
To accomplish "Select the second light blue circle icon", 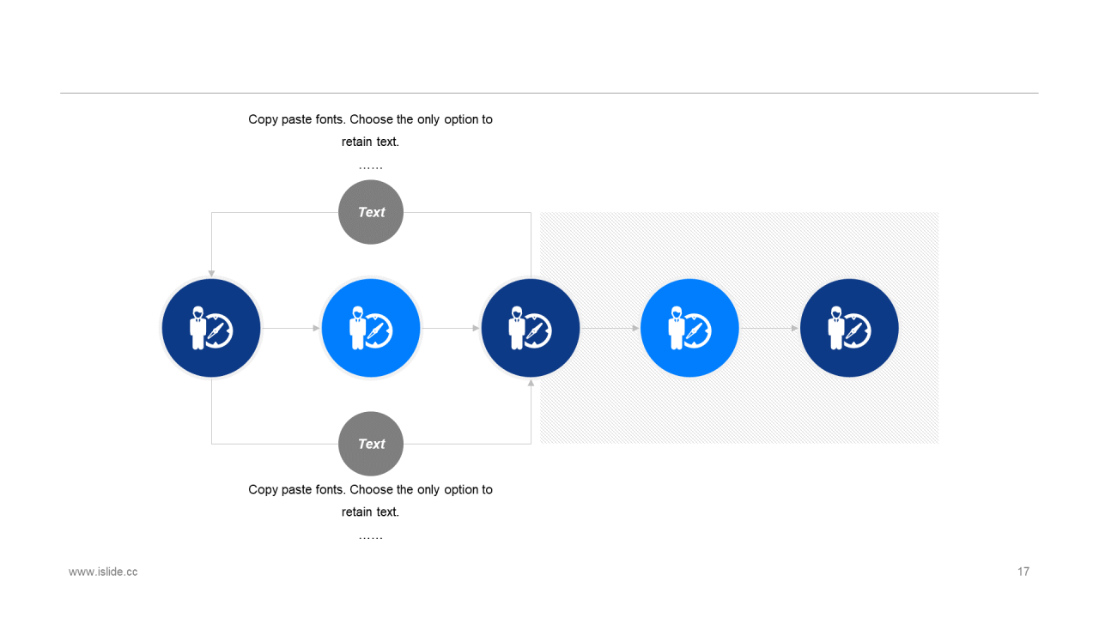I will 371,328.
